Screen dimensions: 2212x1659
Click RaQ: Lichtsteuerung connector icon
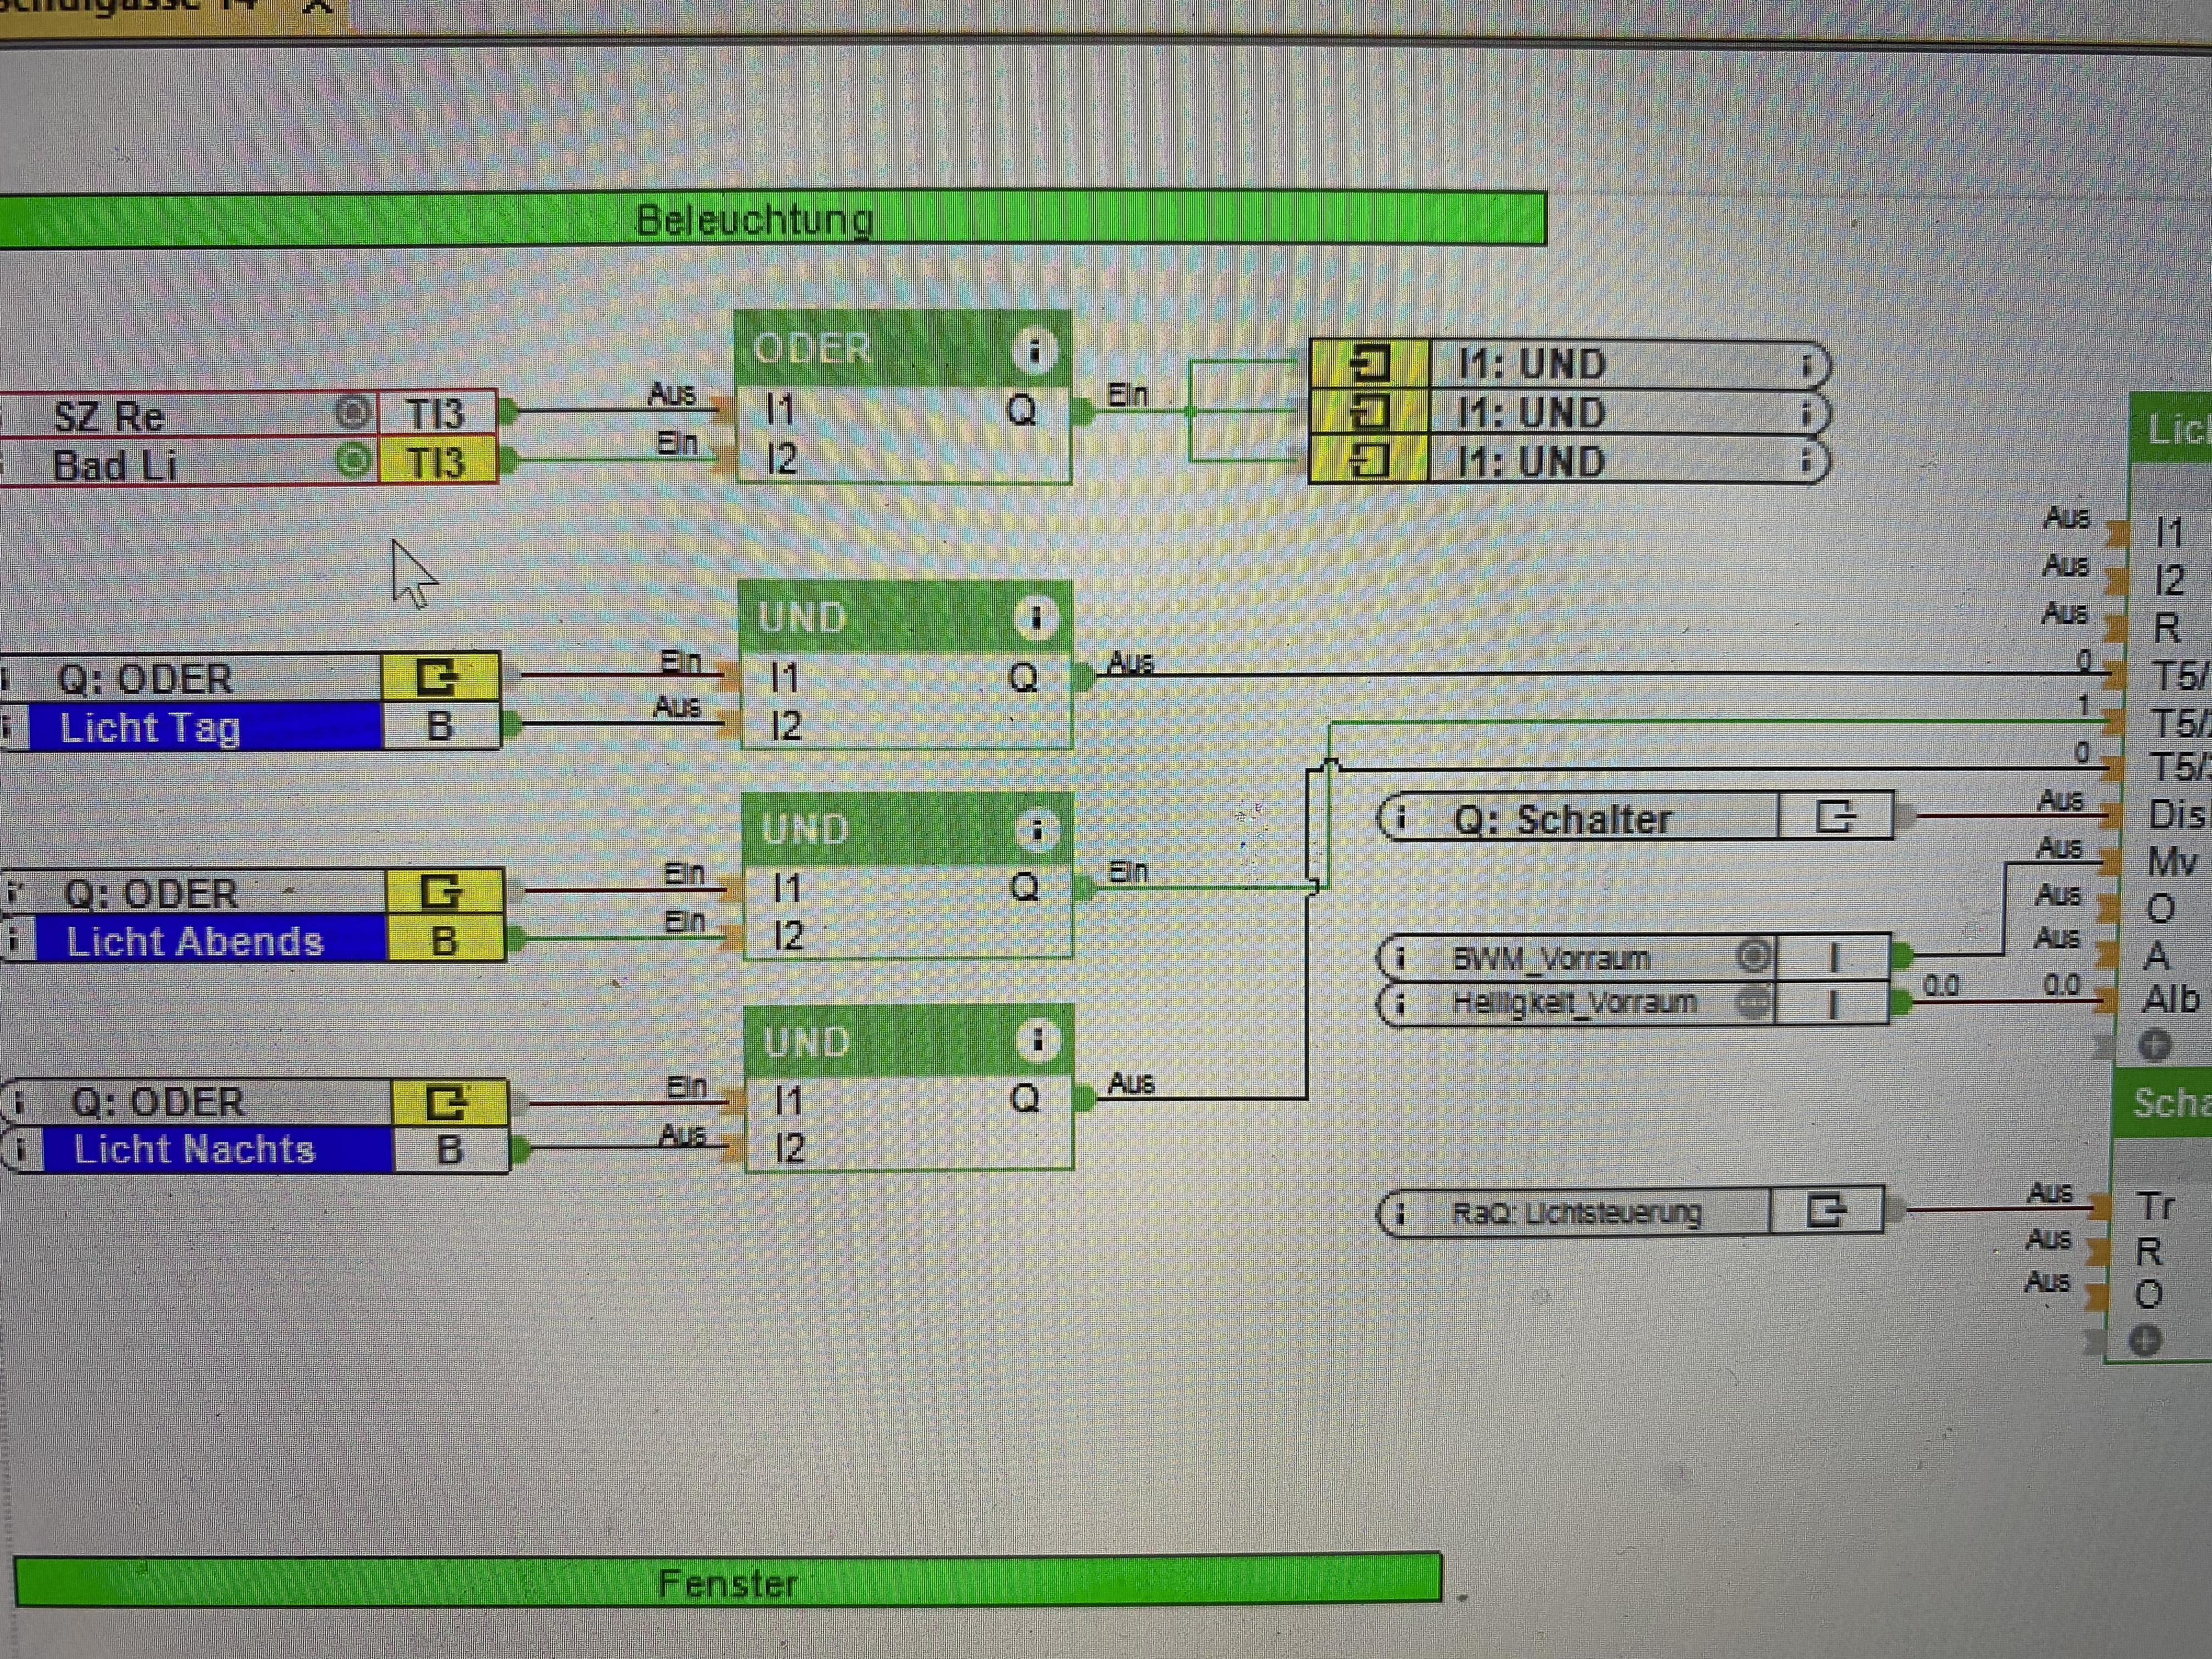pos(1826,1211)
